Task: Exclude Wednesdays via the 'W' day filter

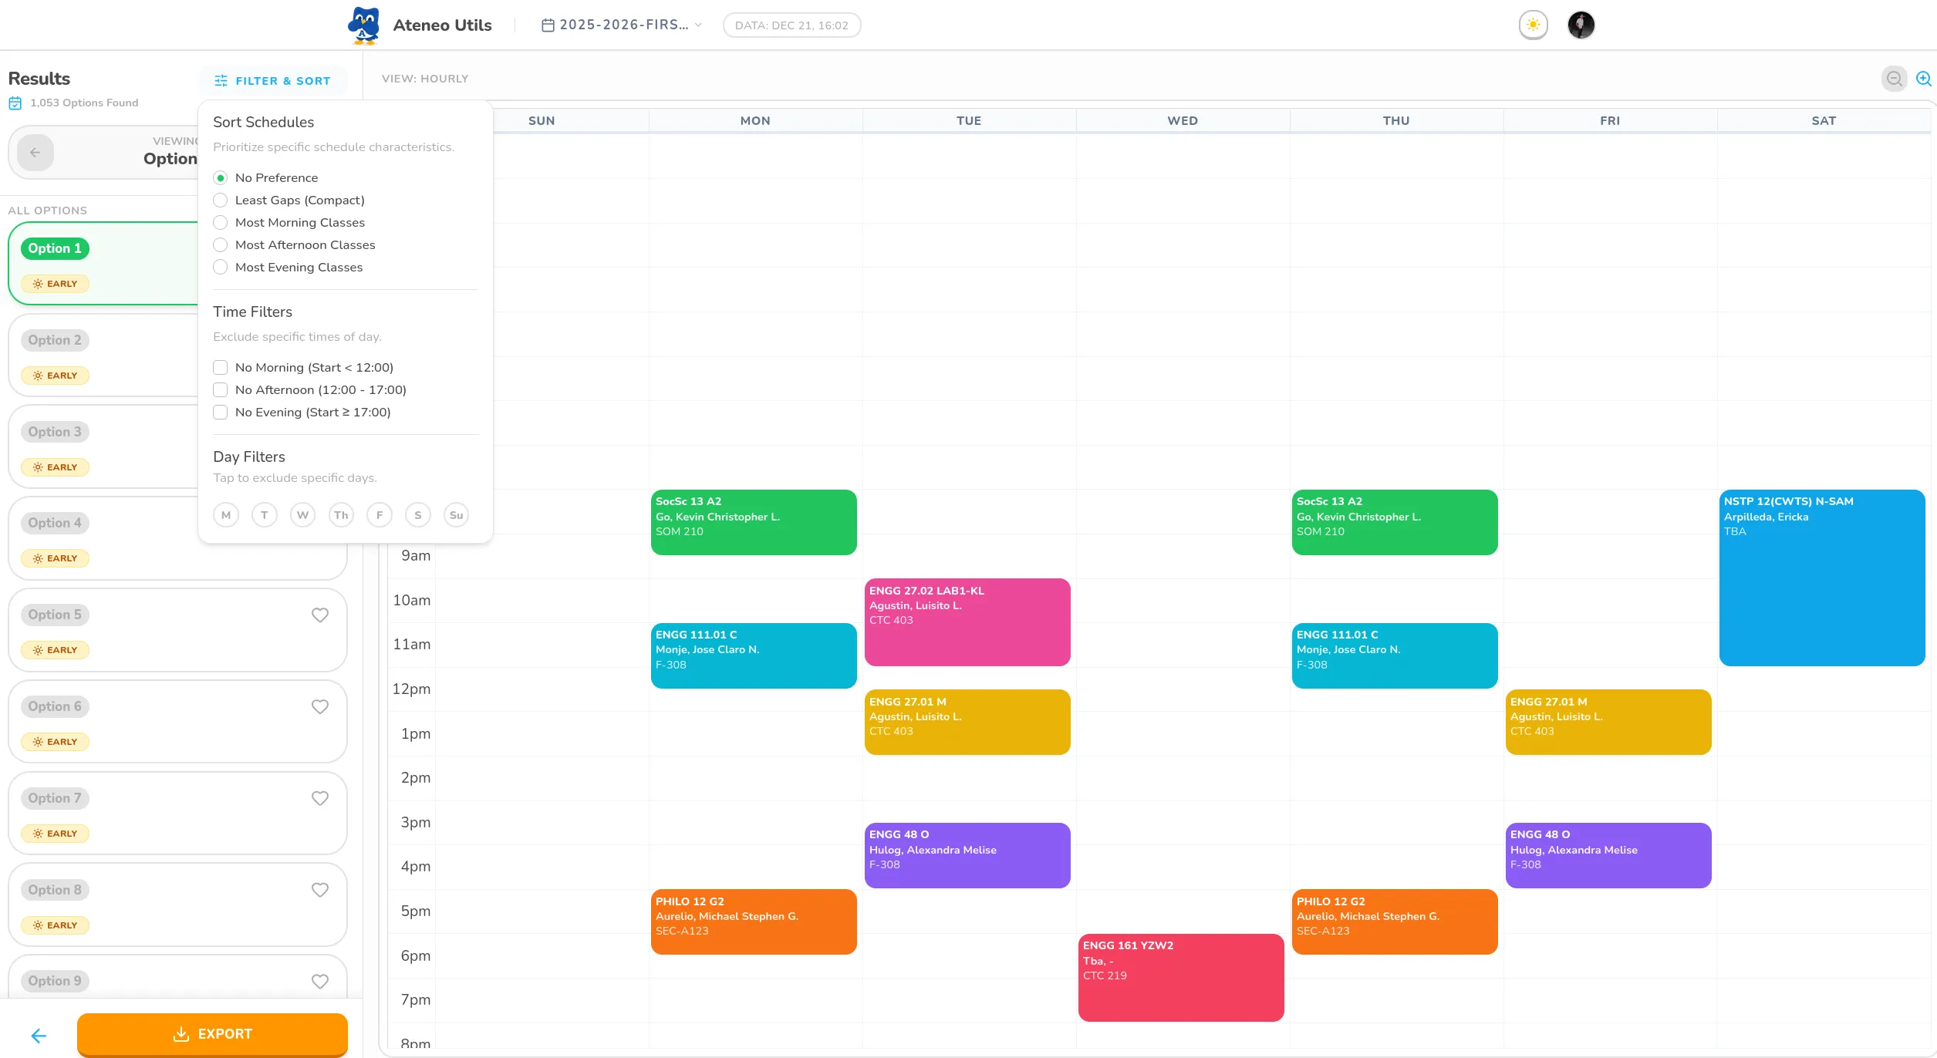Action: pyautogui.click(x=302, y=514)
